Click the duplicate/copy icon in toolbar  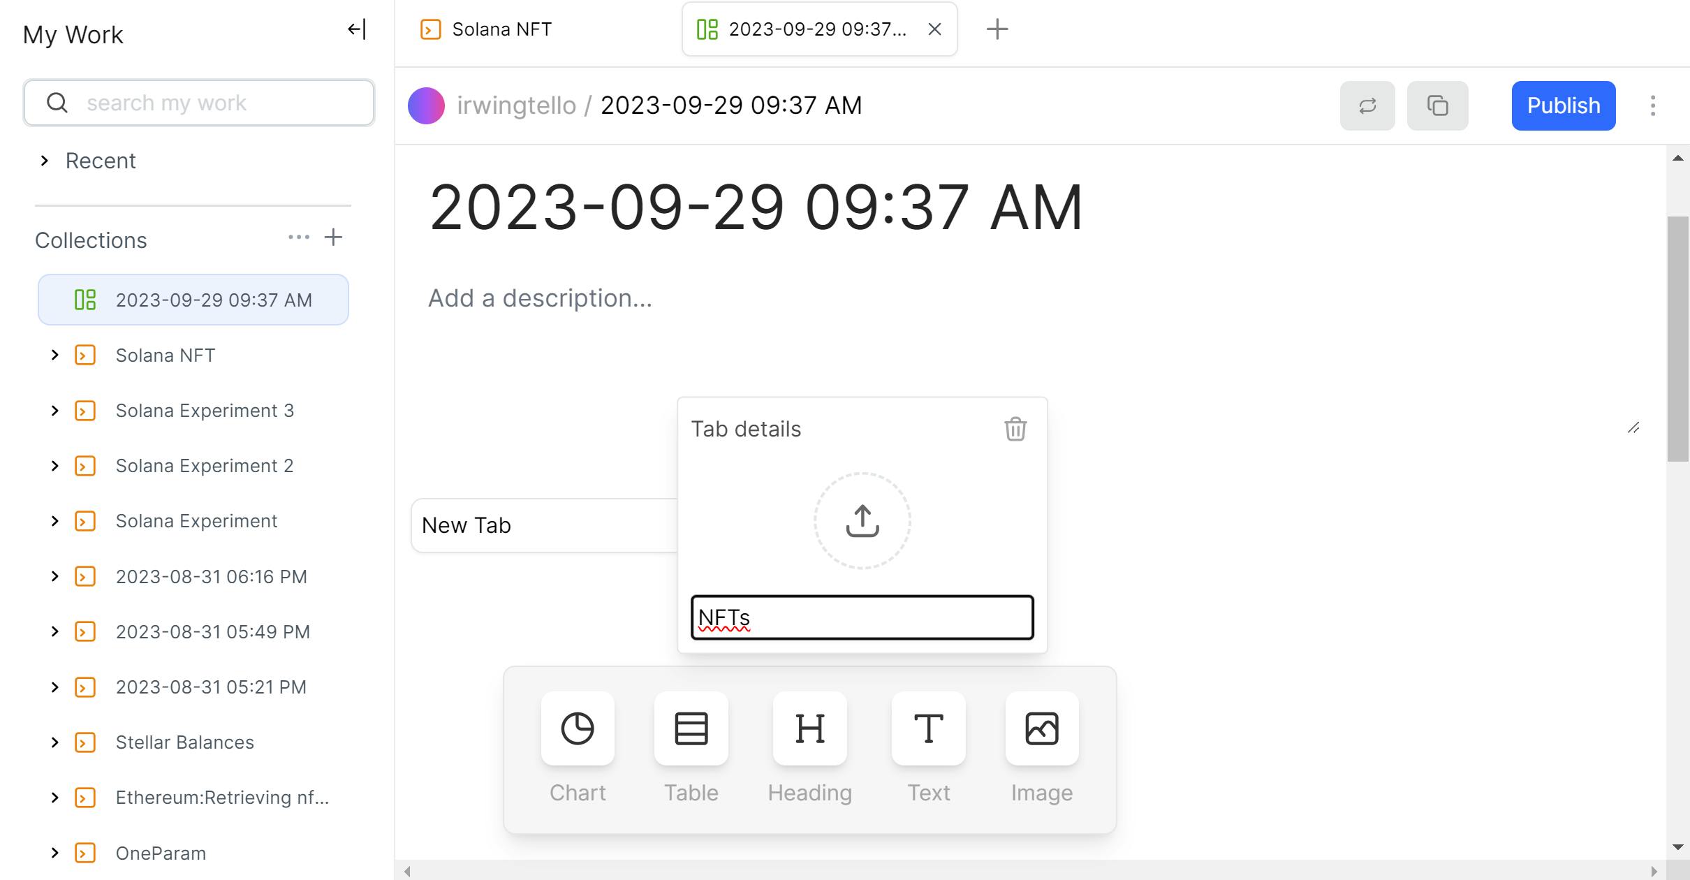(x=1437, y=105)
